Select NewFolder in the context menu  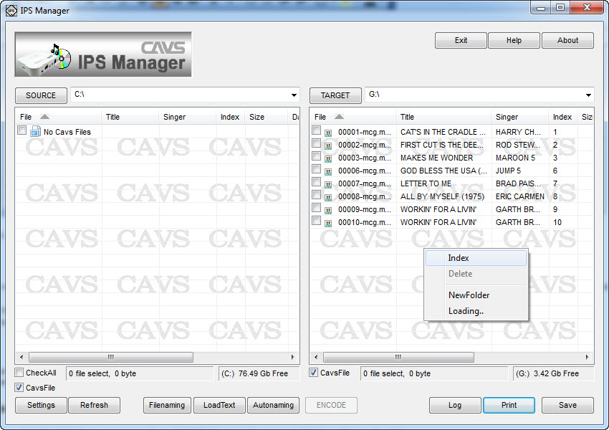pyautogui.click(x=469, y=295)
